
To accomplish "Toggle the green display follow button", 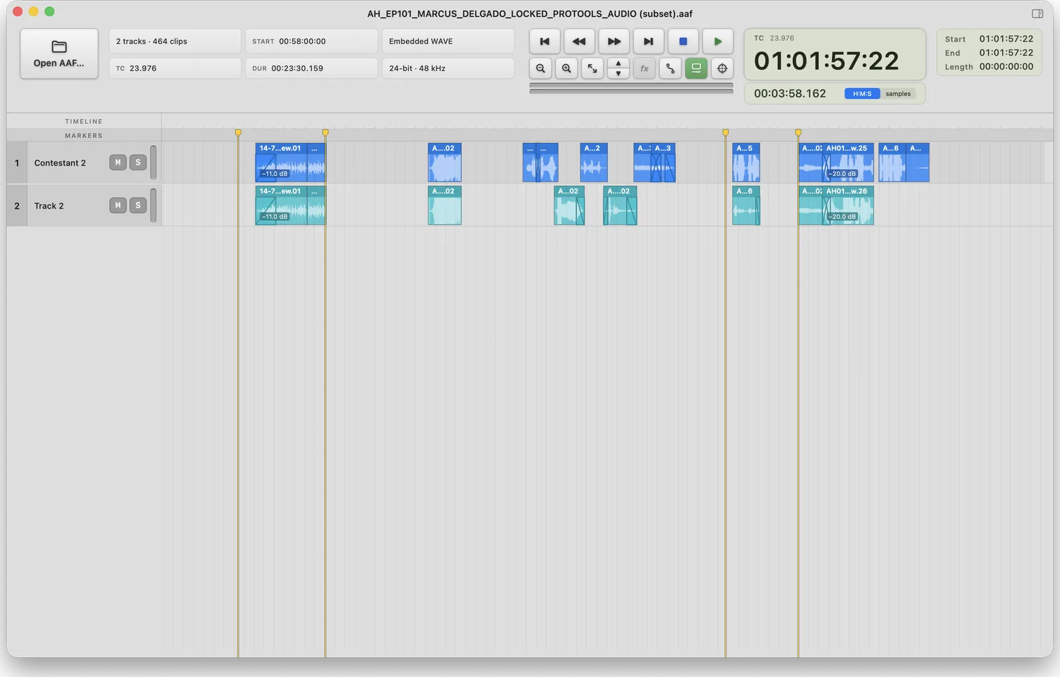I will pos(696,68).
